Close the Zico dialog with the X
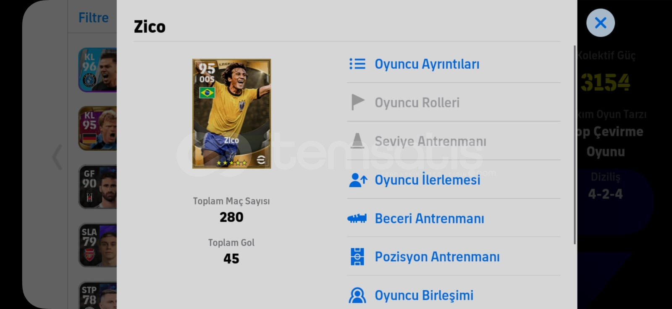672x309 pixels. (x=601, y=23)
